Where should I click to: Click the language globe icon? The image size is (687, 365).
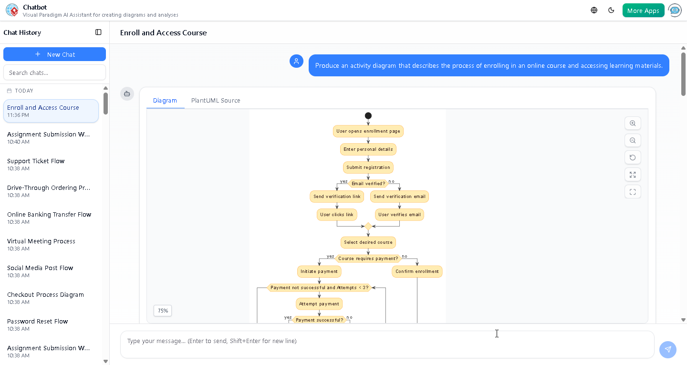point(593,10)
